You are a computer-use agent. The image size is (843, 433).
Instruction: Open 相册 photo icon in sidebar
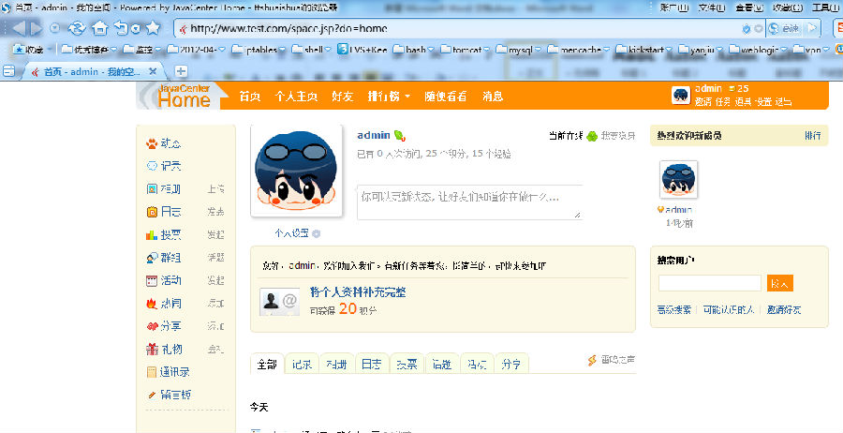pos(152,188)
